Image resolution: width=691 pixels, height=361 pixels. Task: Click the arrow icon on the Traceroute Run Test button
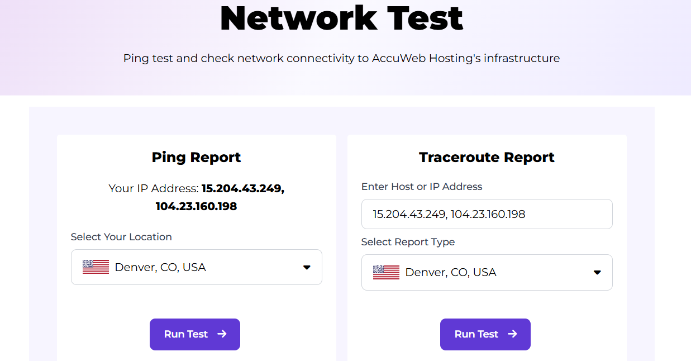click(512, 334)
